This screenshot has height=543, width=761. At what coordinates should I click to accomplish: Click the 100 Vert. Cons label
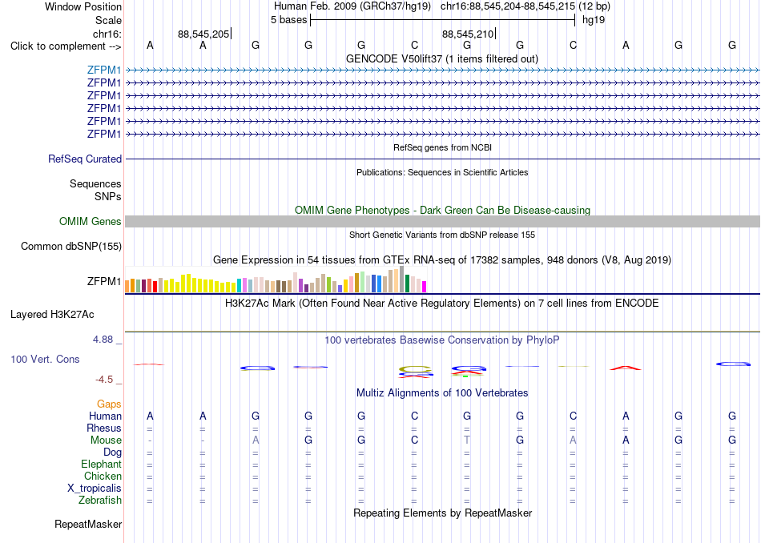point(45,359)
